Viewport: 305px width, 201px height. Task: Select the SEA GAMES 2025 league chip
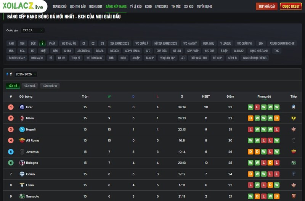click(120, 43)
